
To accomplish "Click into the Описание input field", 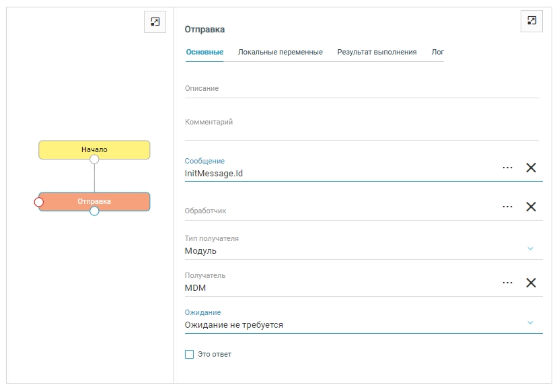I will [x=361, y=89].
